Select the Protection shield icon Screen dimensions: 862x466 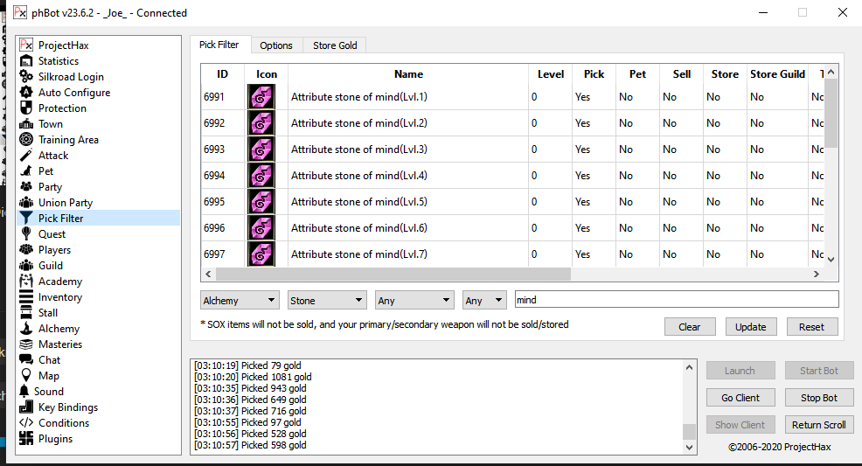coord(26,108)
